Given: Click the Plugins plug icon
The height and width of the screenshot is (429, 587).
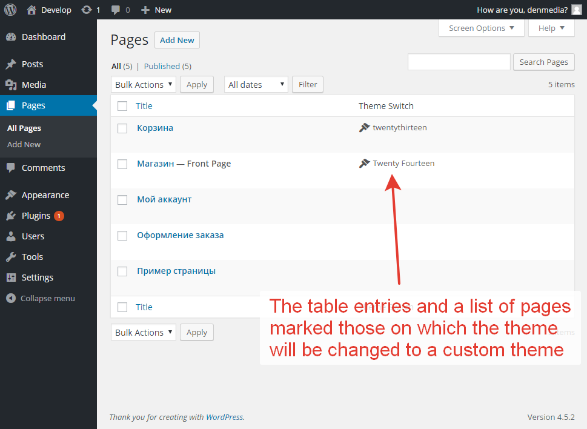Looking at the screenshot, I should (11, 216).
